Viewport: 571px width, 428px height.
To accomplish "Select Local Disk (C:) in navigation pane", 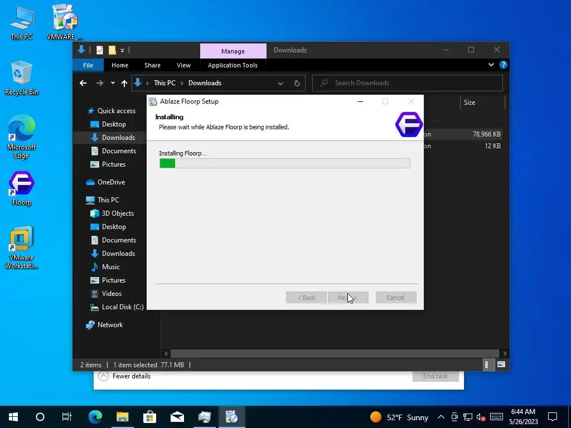I will [122, 307].
